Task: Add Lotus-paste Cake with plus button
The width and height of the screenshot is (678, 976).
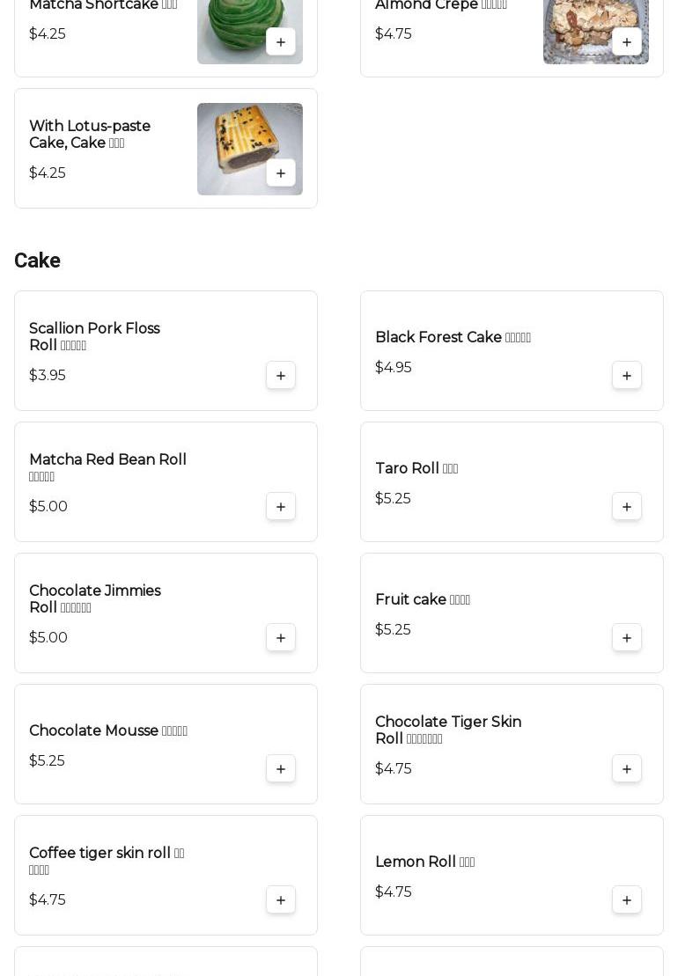Action: coord(281,173)
